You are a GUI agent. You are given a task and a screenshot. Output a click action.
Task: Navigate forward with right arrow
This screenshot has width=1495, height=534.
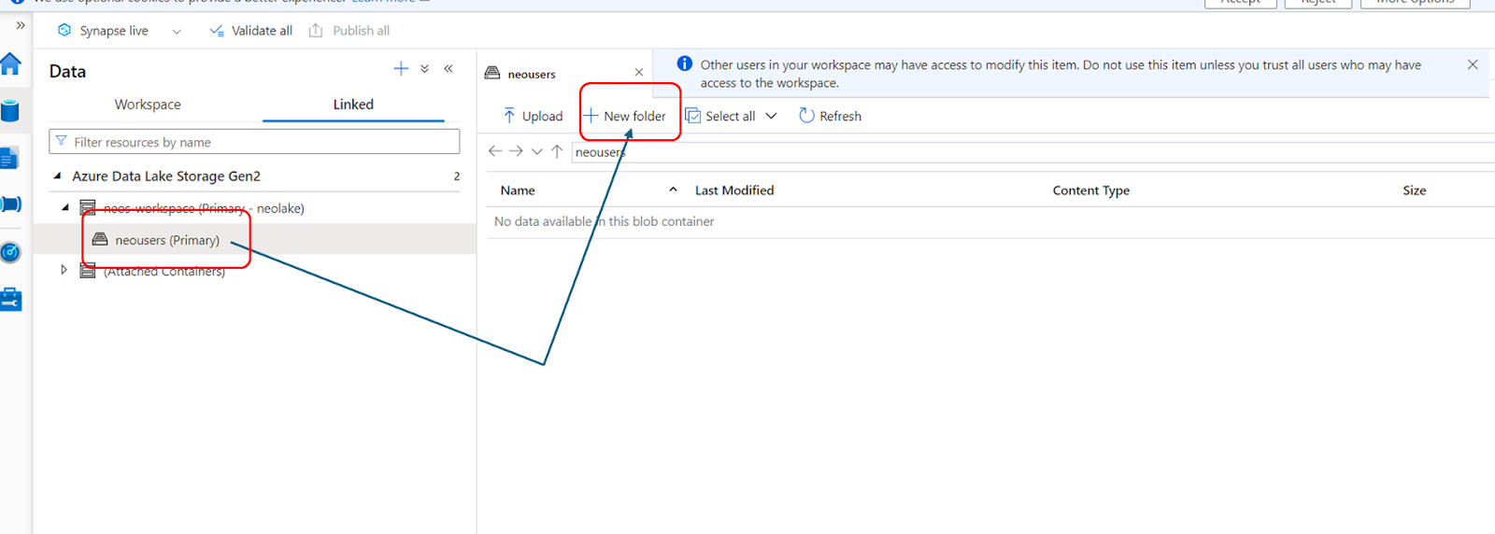click(x=516, y=151)
